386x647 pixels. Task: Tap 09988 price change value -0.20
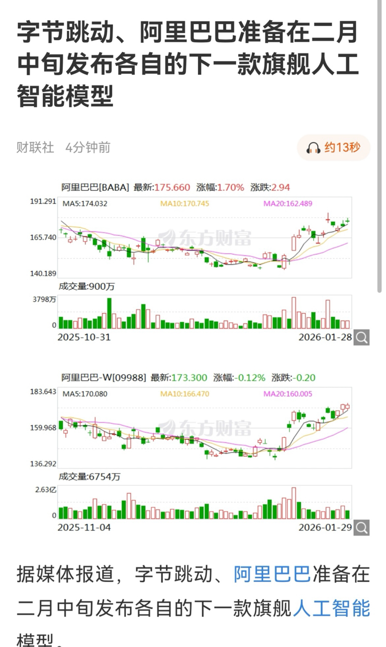303,377
